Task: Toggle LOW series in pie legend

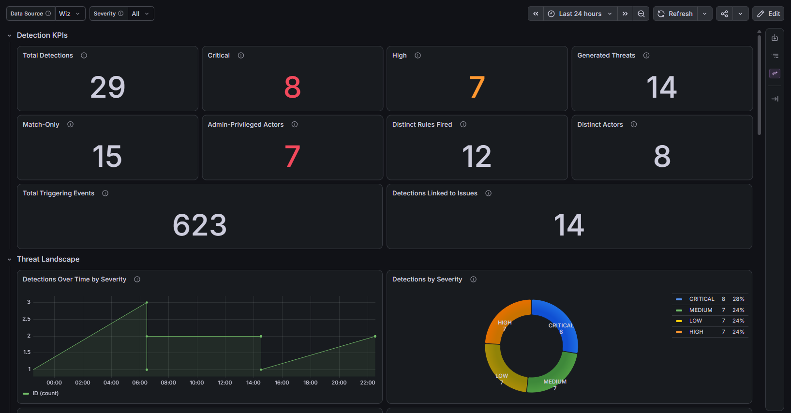Action: point(695,321)
